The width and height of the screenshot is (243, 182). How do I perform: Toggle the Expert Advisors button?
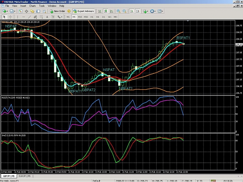(84, 11)
